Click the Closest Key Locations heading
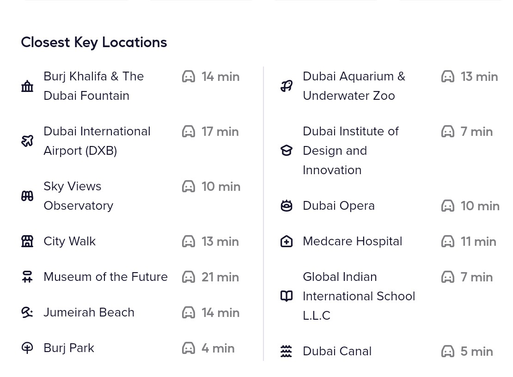The width and height of the screenshot is (513, 377). [94, 42]
